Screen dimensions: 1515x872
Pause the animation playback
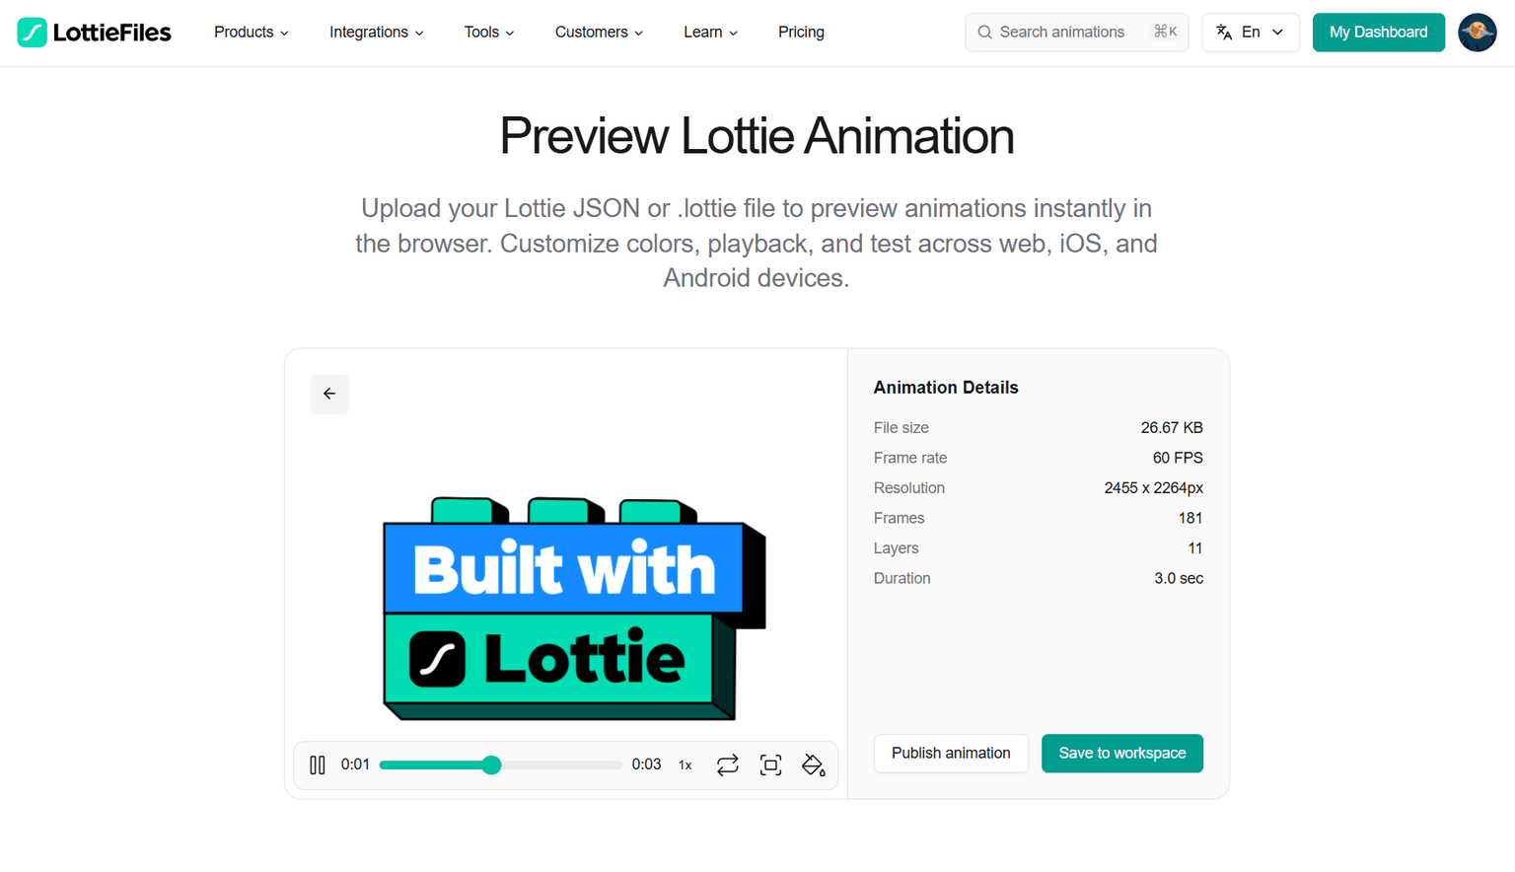(318, 764)
